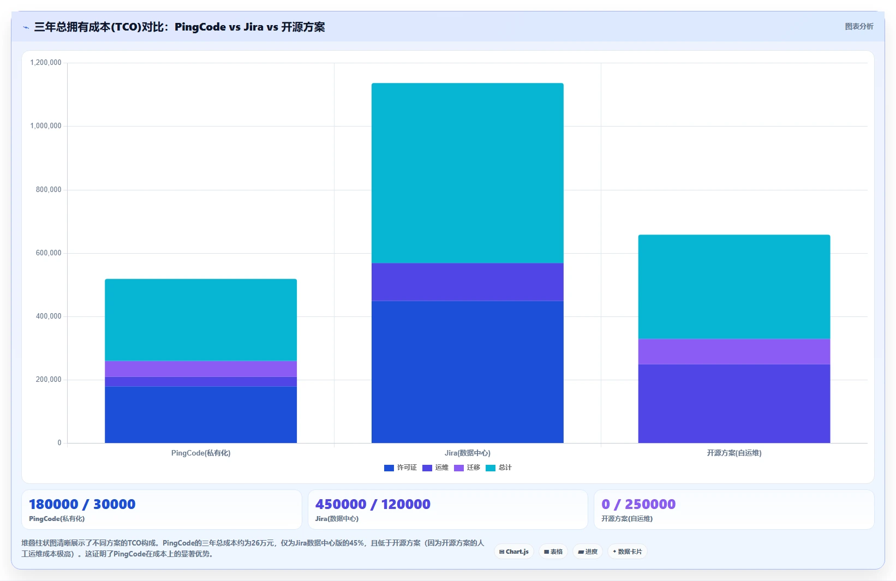Toggle the 总计 legend color box
Image resolution: width=896 pixels, height=581 pixels.
point(491,468)
